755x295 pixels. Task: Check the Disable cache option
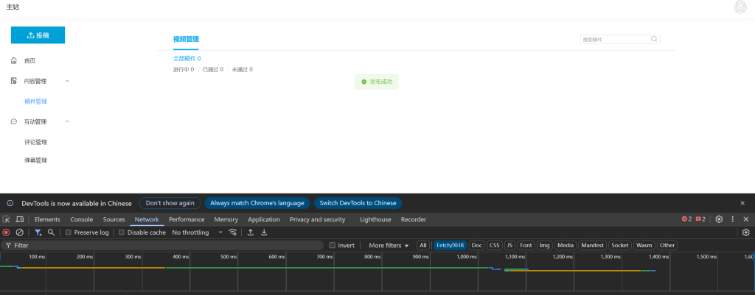(122, 232)
